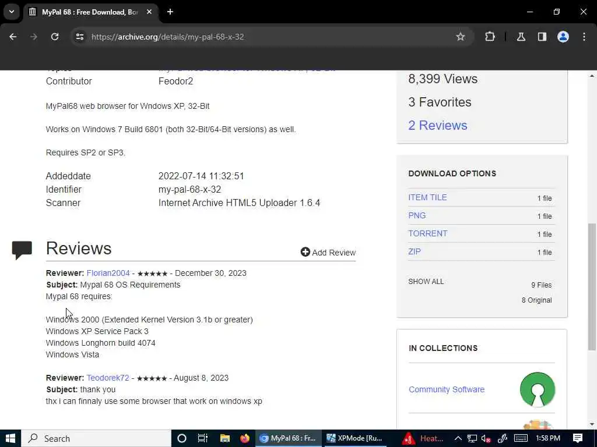Click the muted volume tray icon
Viewport: 597px width, 447px height.
(x=486, y=438)
